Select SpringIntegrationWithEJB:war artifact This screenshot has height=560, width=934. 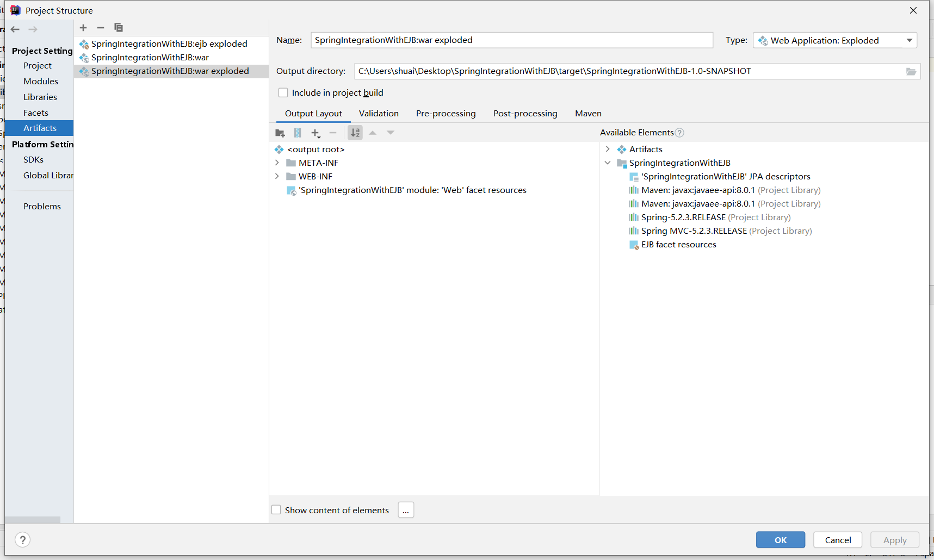[171, 58]
